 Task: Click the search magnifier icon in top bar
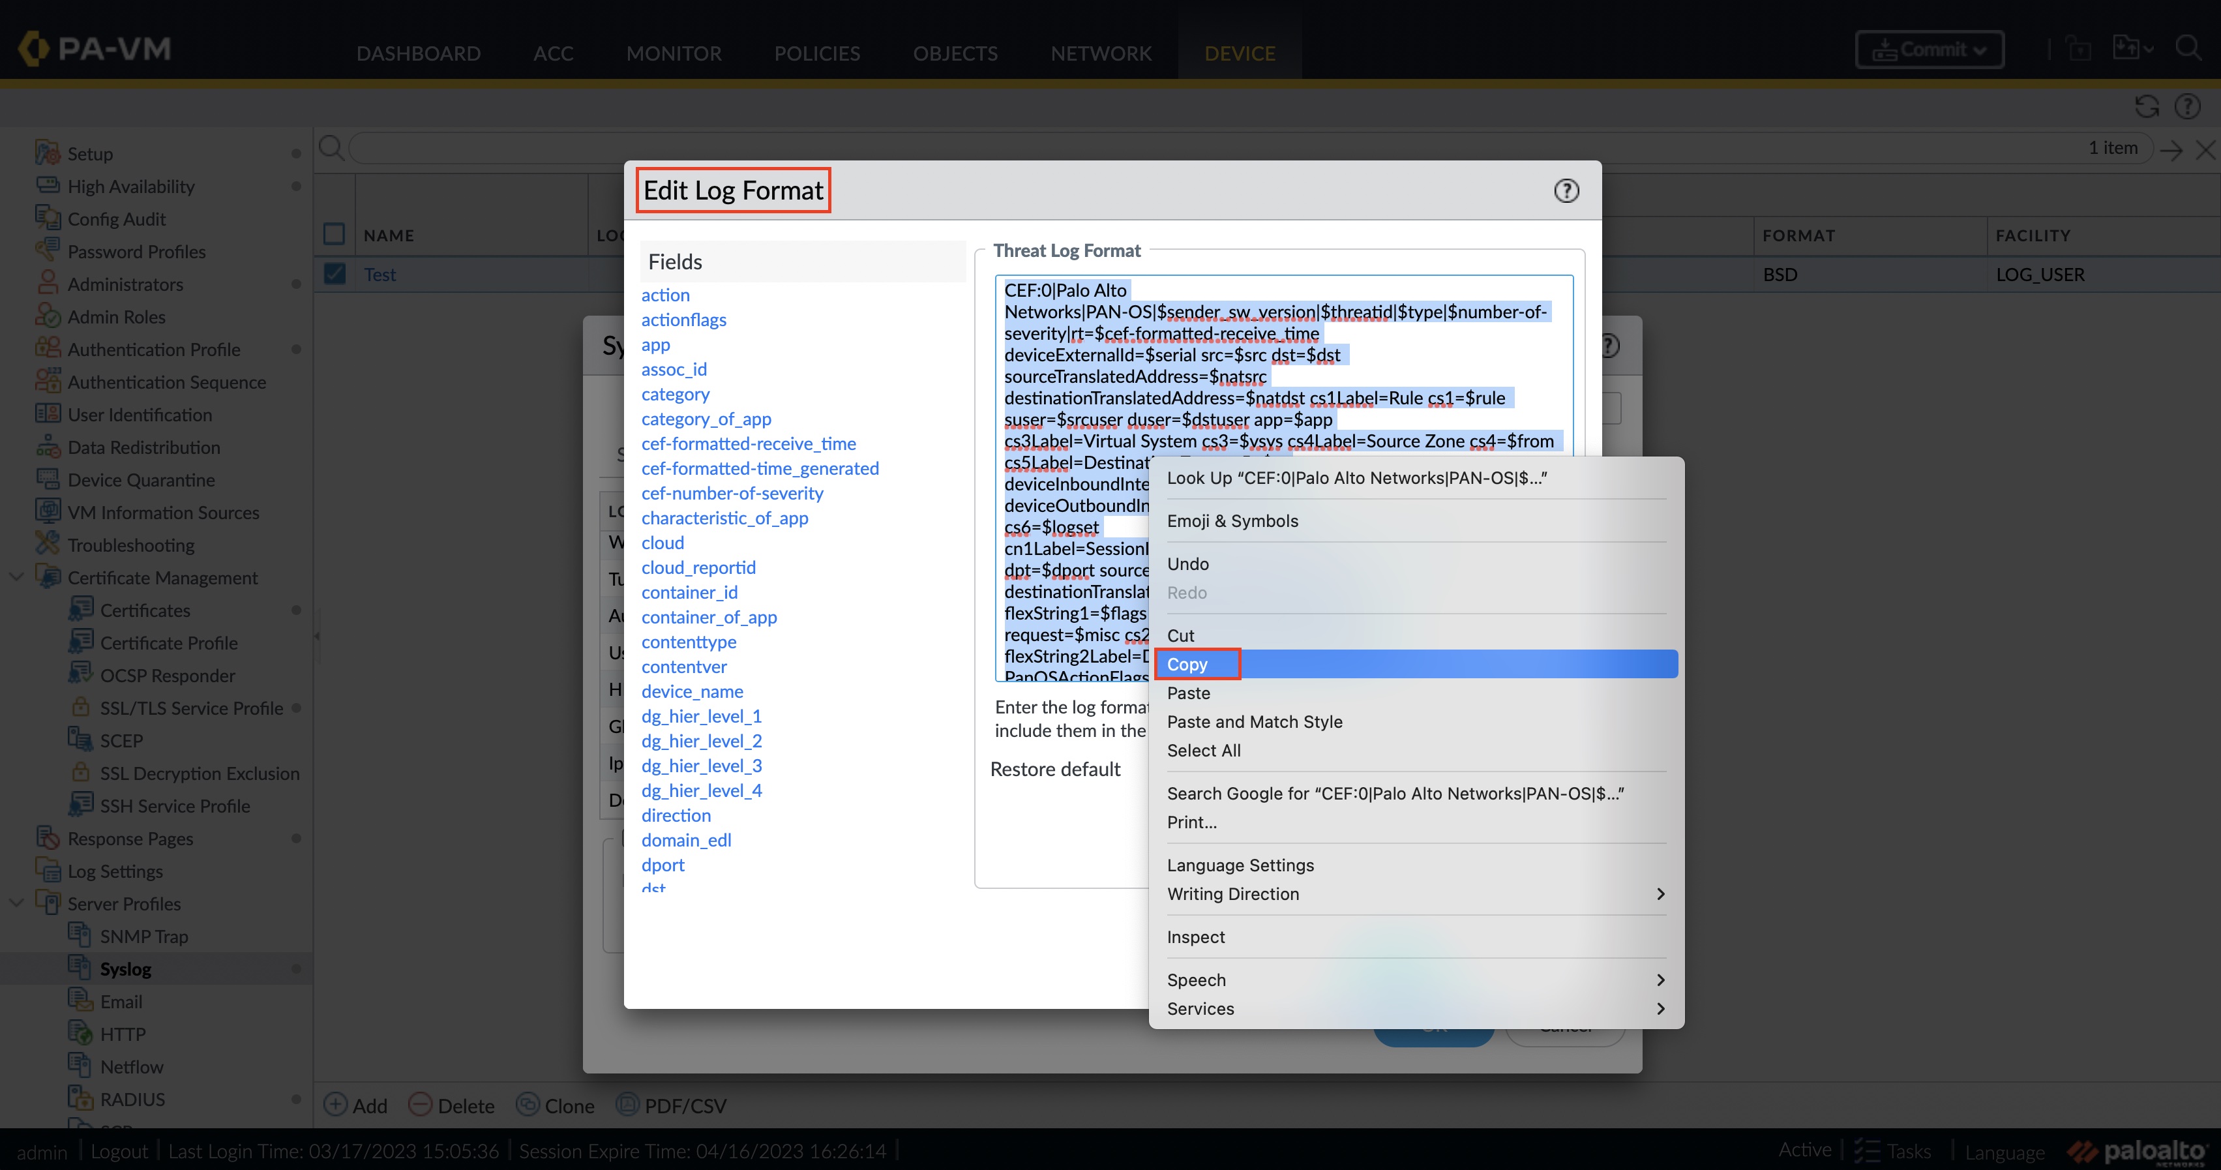coord(2187,48)
